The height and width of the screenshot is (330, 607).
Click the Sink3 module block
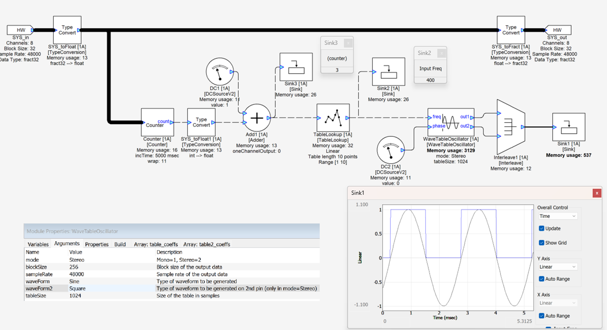point(296,67)
